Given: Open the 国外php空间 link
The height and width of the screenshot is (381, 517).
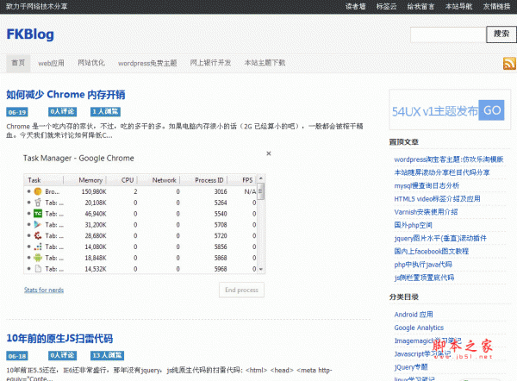Looking at the screenshot, I should pyautogui.click(x=413, y=225).
